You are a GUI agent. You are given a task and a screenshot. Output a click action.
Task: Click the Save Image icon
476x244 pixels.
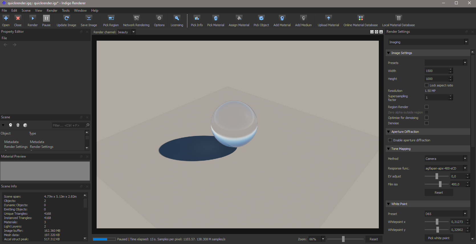[x=89, y=18]
